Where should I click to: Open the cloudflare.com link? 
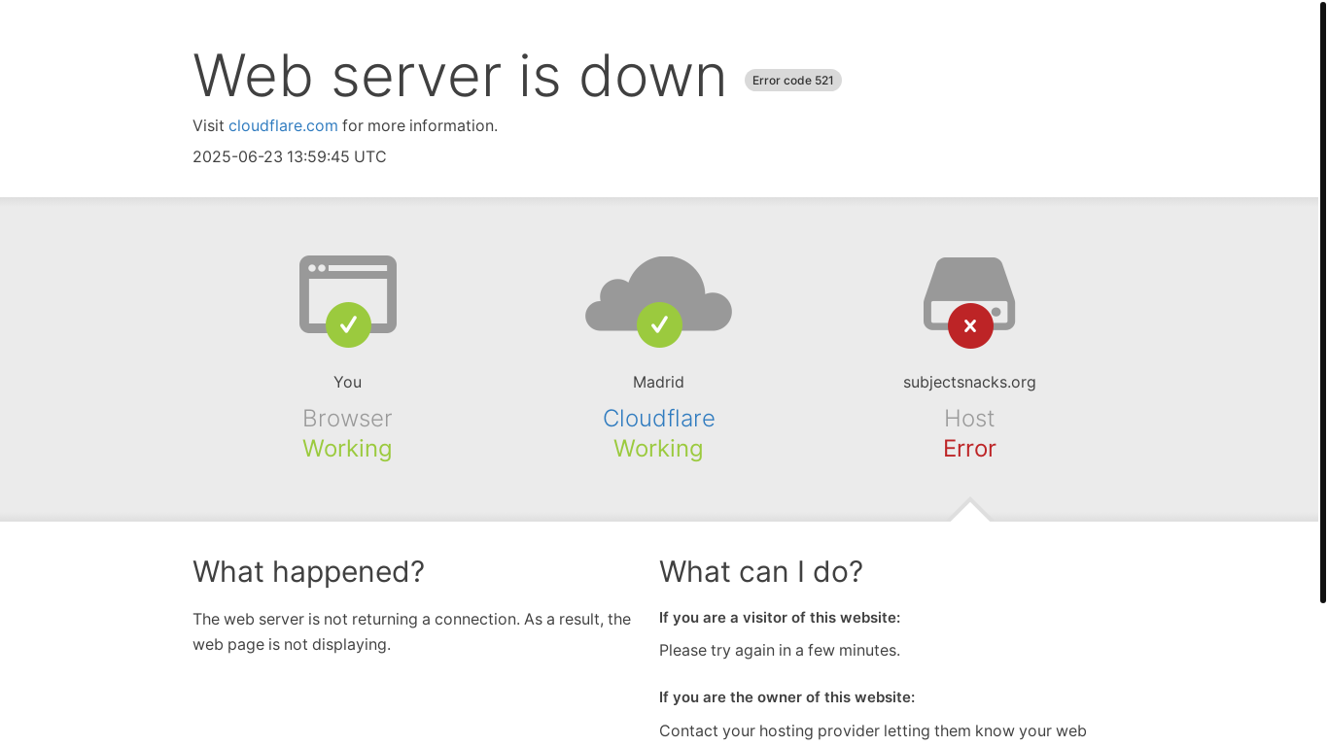[x=283, y=125]
